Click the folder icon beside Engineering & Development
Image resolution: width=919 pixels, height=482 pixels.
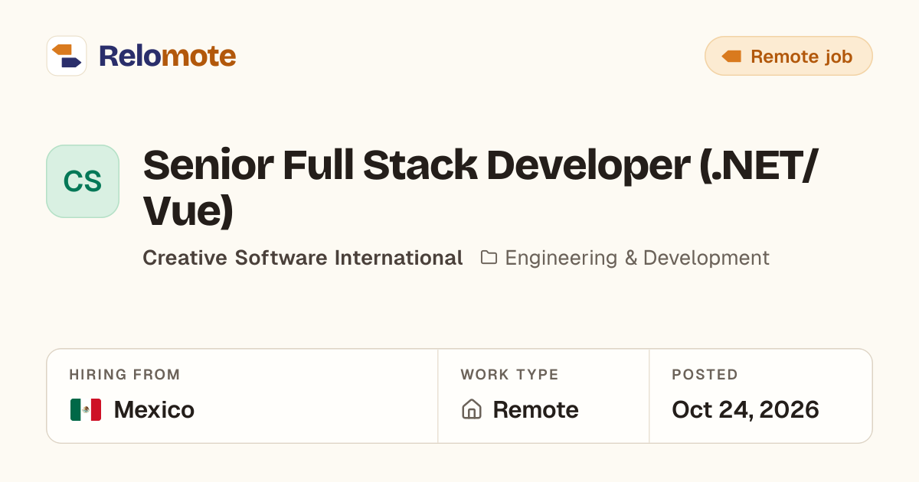pos(489,257)
